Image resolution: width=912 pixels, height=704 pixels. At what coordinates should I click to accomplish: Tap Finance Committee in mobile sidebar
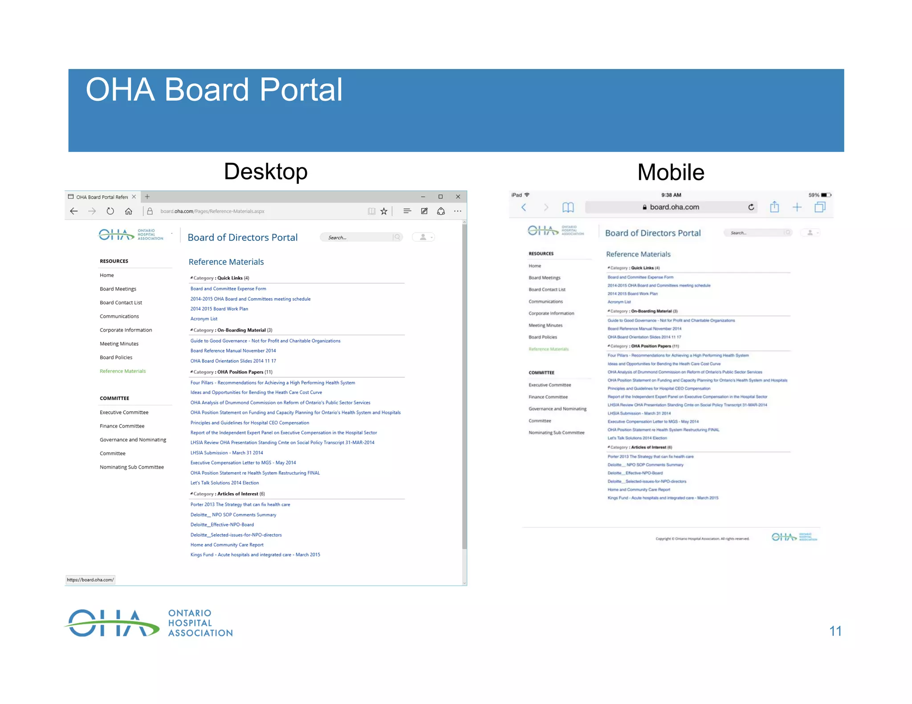(x=548, y=397)
